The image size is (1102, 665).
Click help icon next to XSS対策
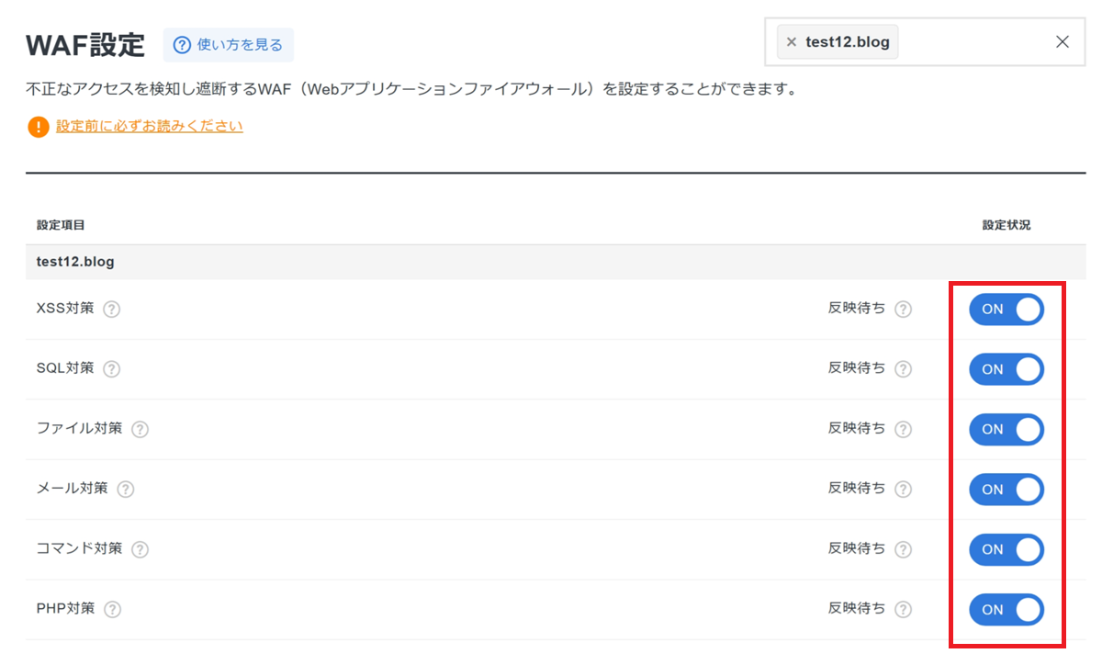click(x=111, y=310)
